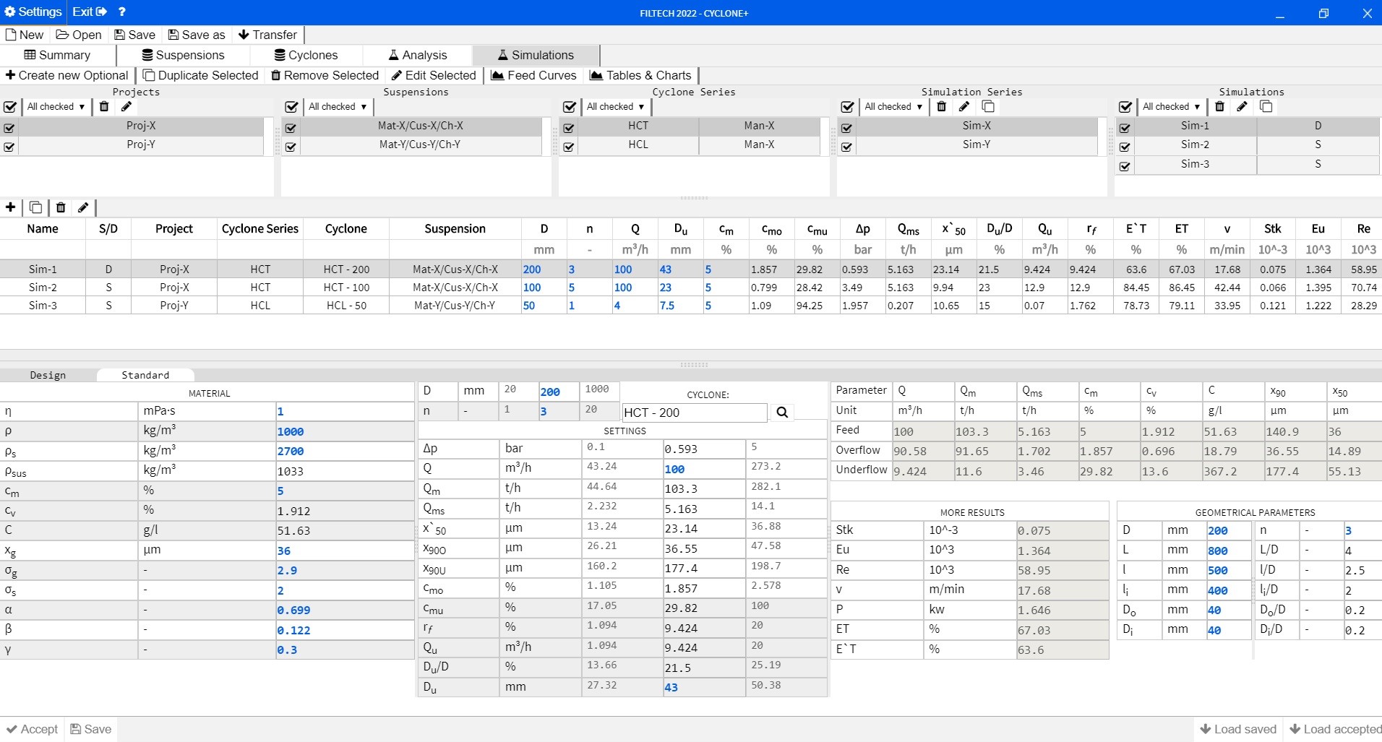
Task: Toggle the Proj-X checkbox
Action: click(x=9, y=128)
